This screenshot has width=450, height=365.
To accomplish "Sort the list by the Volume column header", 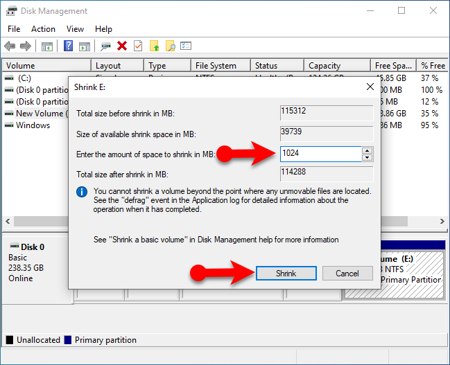I will (46, 66).
